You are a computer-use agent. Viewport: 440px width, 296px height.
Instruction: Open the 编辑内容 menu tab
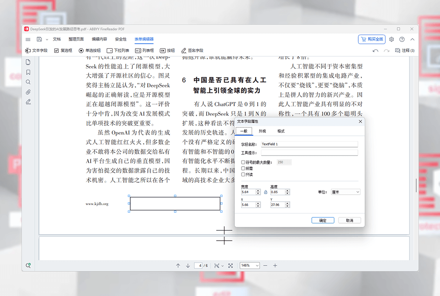point(99,39)
